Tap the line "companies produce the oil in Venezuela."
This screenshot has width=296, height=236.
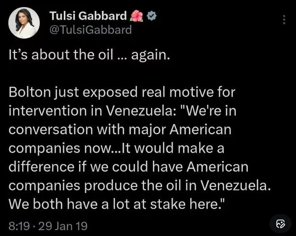pos(138,185)
